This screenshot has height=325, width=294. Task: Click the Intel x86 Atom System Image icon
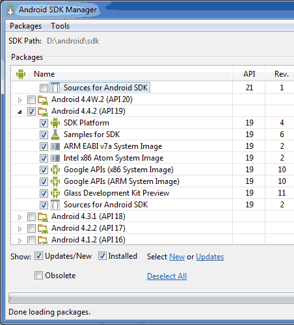(x=55, y=159)
